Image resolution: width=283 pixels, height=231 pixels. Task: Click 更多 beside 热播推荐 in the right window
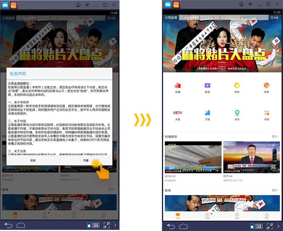click(275, 136)
